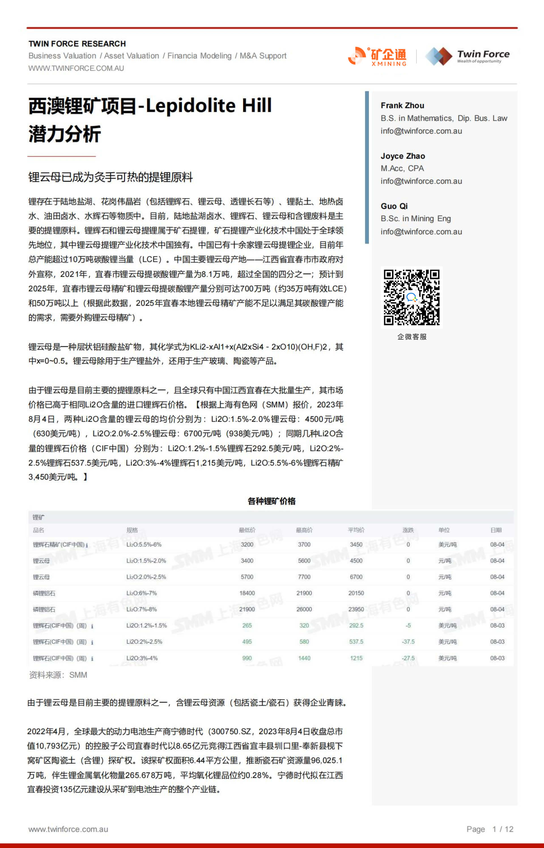Click average price cell '20150'
The height and width of the screenshot is (848, 544).
(356, 593)
